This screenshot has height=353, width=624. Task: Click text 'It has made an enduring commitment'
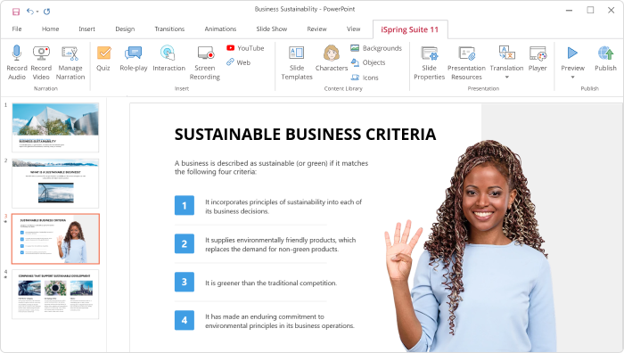(280, 321)
